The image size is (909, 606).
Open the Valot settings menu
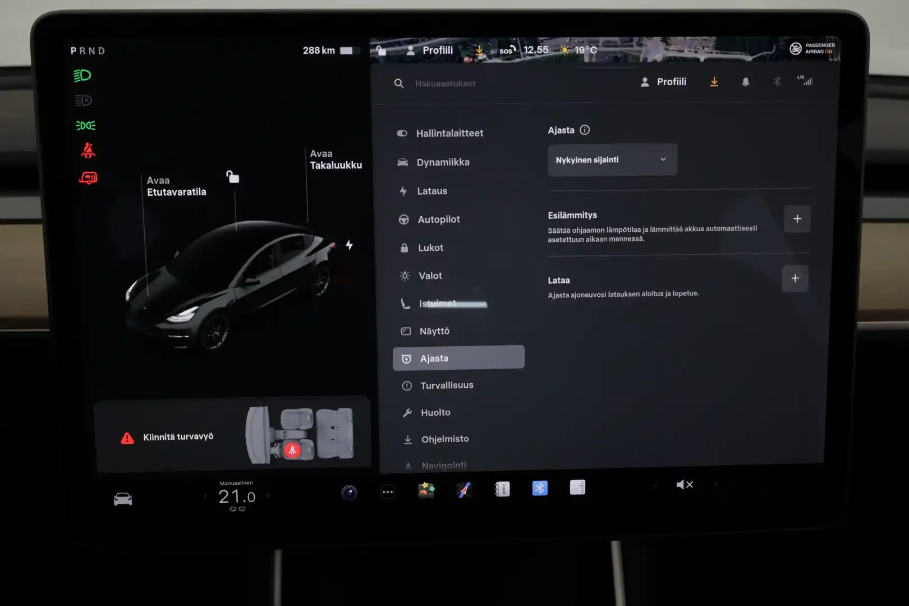pyautogui.click(x=421, y=276)
